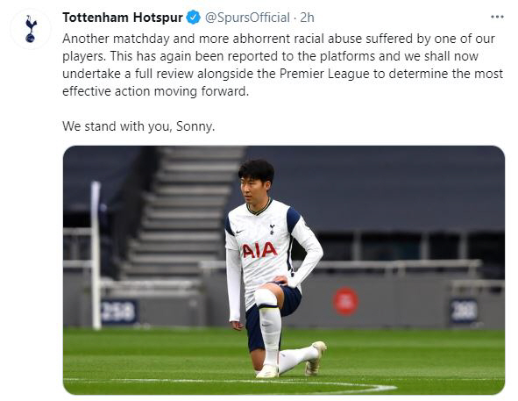Open the Tottenham Hotspur cockerel profile avatar
Viewport: 518px width, 401px height.
pyautogui.click(x=31, y=29)
